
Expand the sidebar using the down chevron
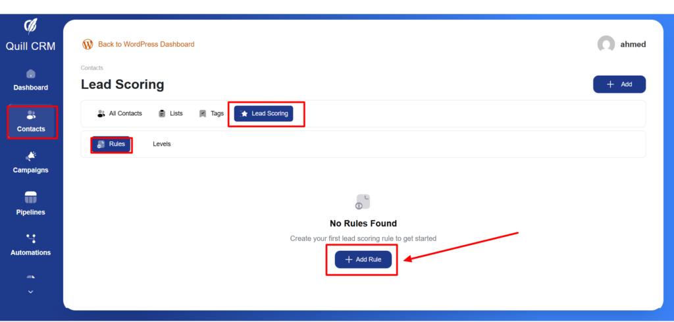pyautogui.click(x=30, y=292)
